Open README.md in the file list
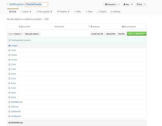The image size is (162, 126). pos(17,102)
